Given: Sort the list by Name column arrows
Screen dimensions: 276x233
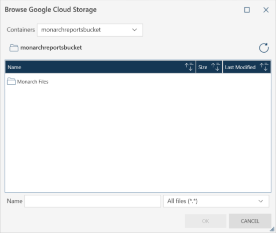Looking at the screenshot, I should (189, 67).
